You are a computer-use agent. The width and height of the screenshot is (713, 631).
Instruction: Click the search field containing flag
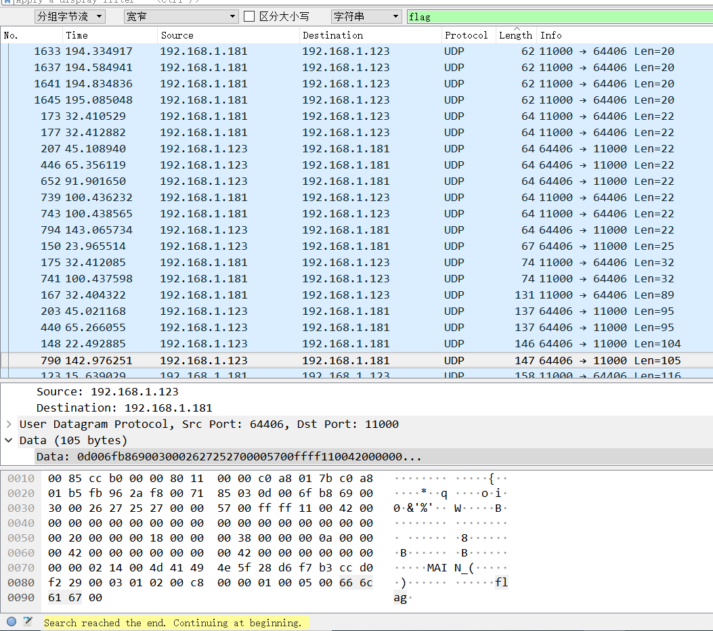560,17
